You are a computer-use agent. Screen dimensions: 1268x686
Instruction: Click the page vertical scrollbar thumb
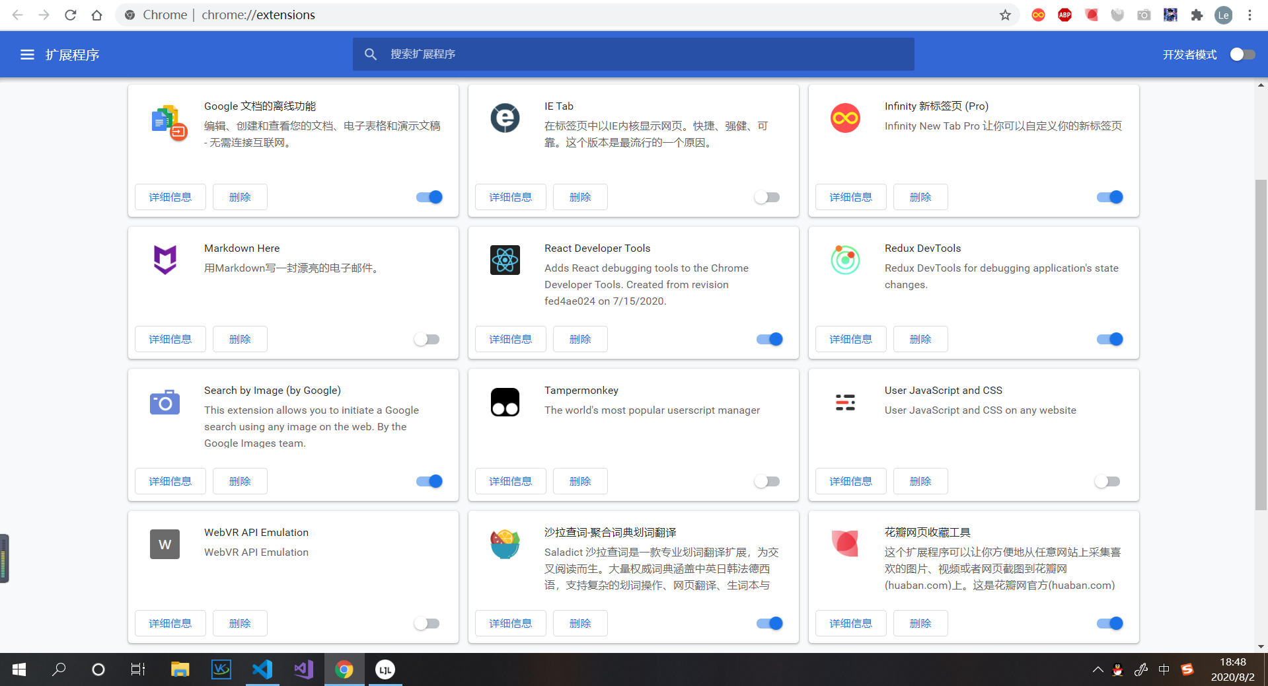pos(1261,345)
